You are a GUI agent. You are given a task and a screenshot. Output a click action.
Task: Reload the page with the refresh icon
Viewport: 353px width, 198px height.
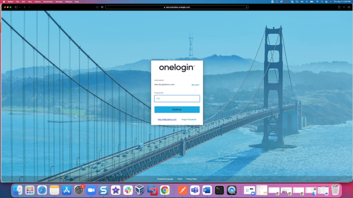tap(247, 7)
